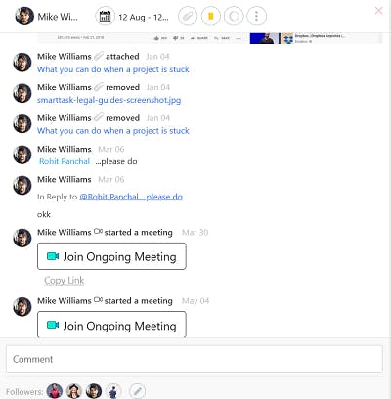Click the first follower avatar in red

[55, 391]
